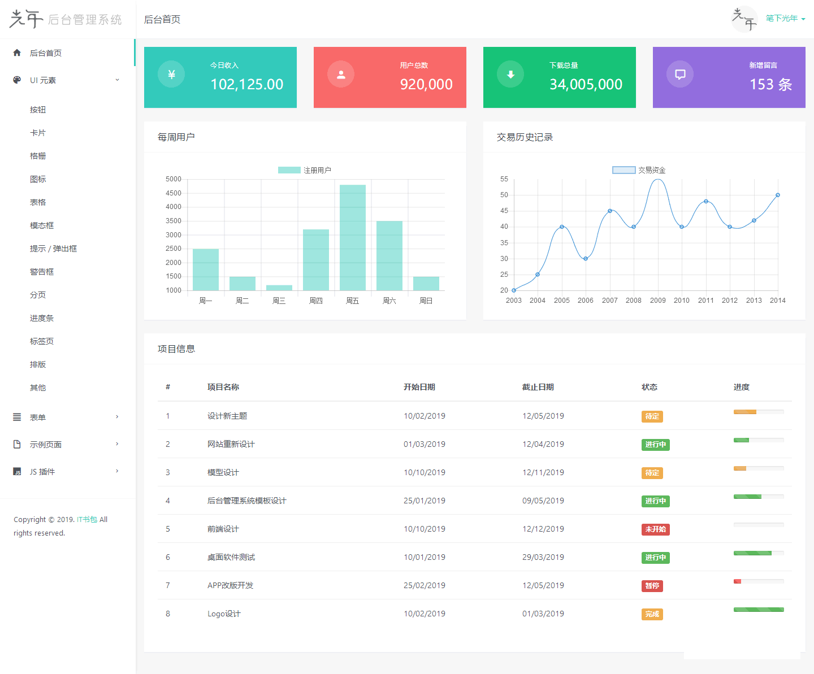Click the home icon beside 后台首页
The image size is (814, 674).
[16, 53]
